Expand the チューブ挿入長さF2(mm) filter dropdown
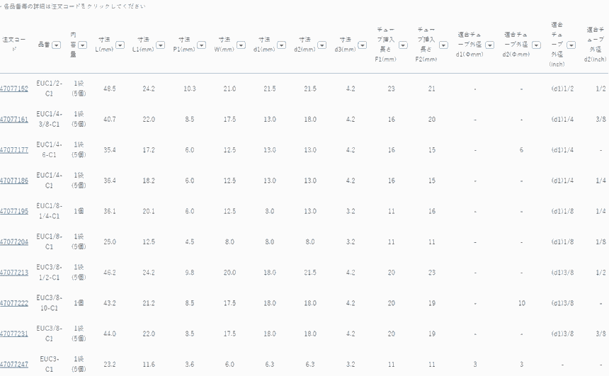The width and height of the screenshot is (609, 376). 444,45
